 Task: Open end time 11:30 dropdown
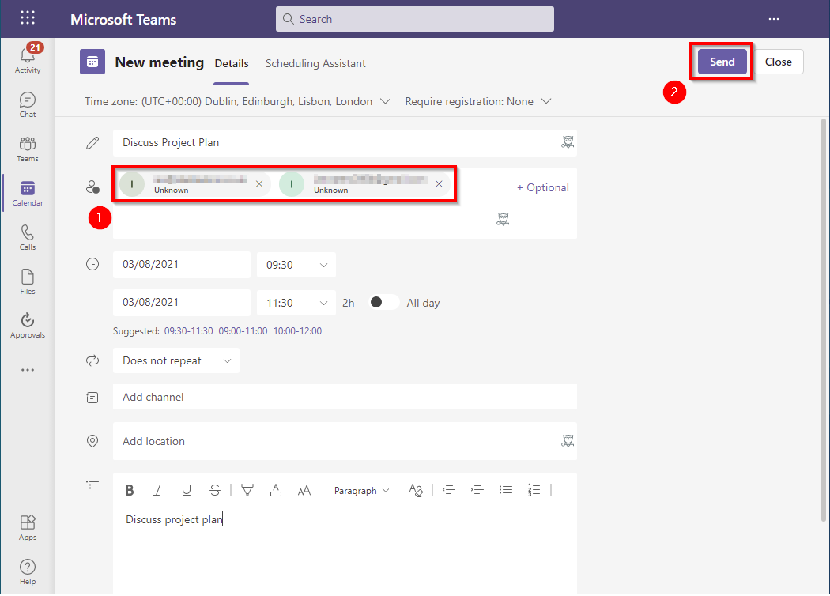[x=296, y=303]
